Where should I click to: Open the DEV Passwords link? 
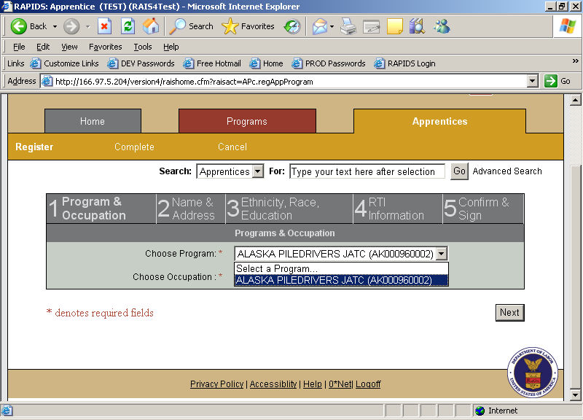pos(141,63)
